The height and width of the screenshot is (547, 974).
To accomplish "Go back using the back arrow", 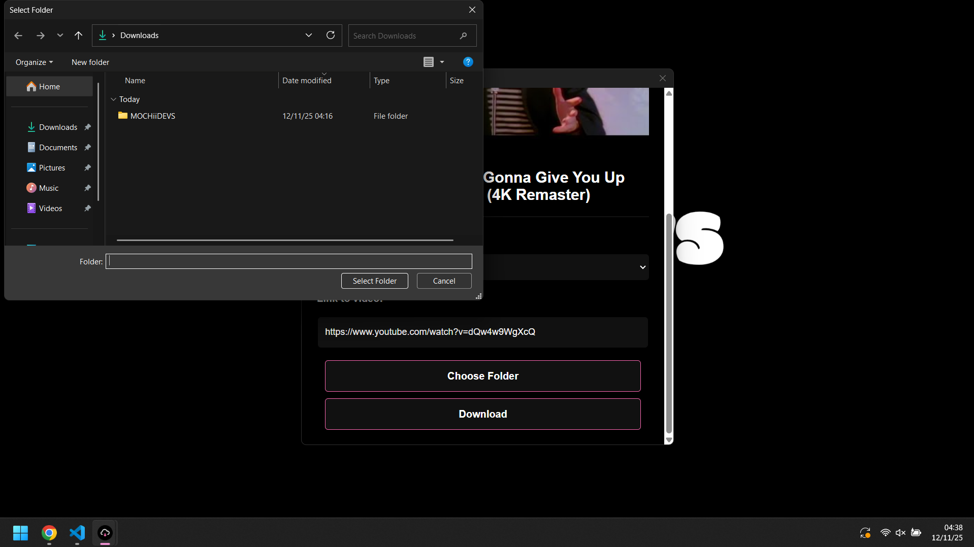I will pos(18,36).
